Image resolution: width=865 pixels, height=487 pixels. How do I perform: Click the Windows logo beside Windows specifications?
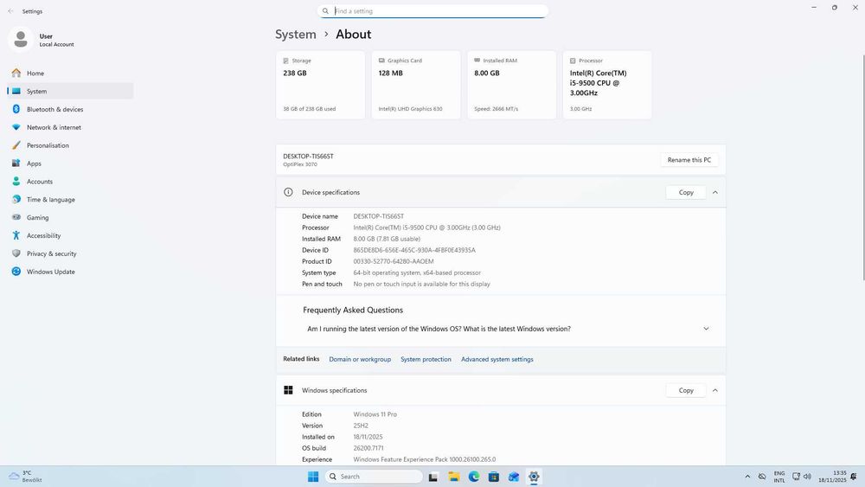coord(288,390)
